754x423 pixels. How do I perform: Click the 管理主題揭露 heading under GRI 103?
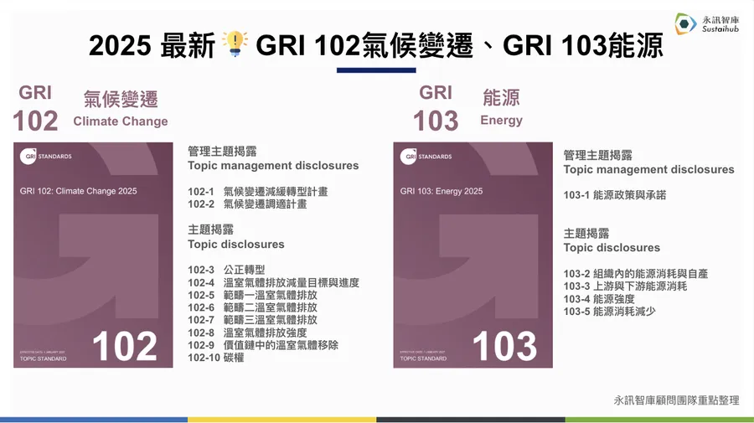point(597,155)
